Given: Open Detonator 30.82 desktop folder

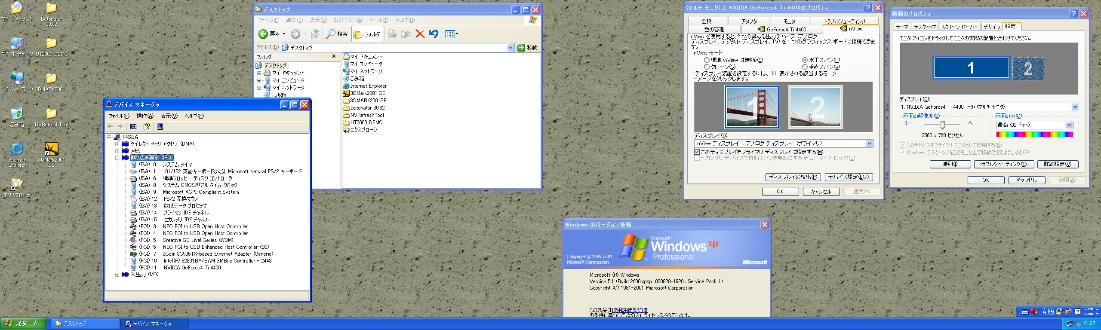Looking at the screenshot, I should click(x=51, y=14).
